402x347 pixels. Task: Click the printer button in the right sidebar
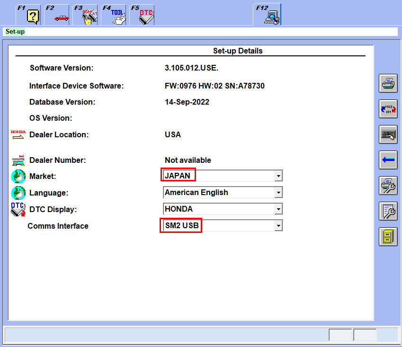[x=388, y=83]
